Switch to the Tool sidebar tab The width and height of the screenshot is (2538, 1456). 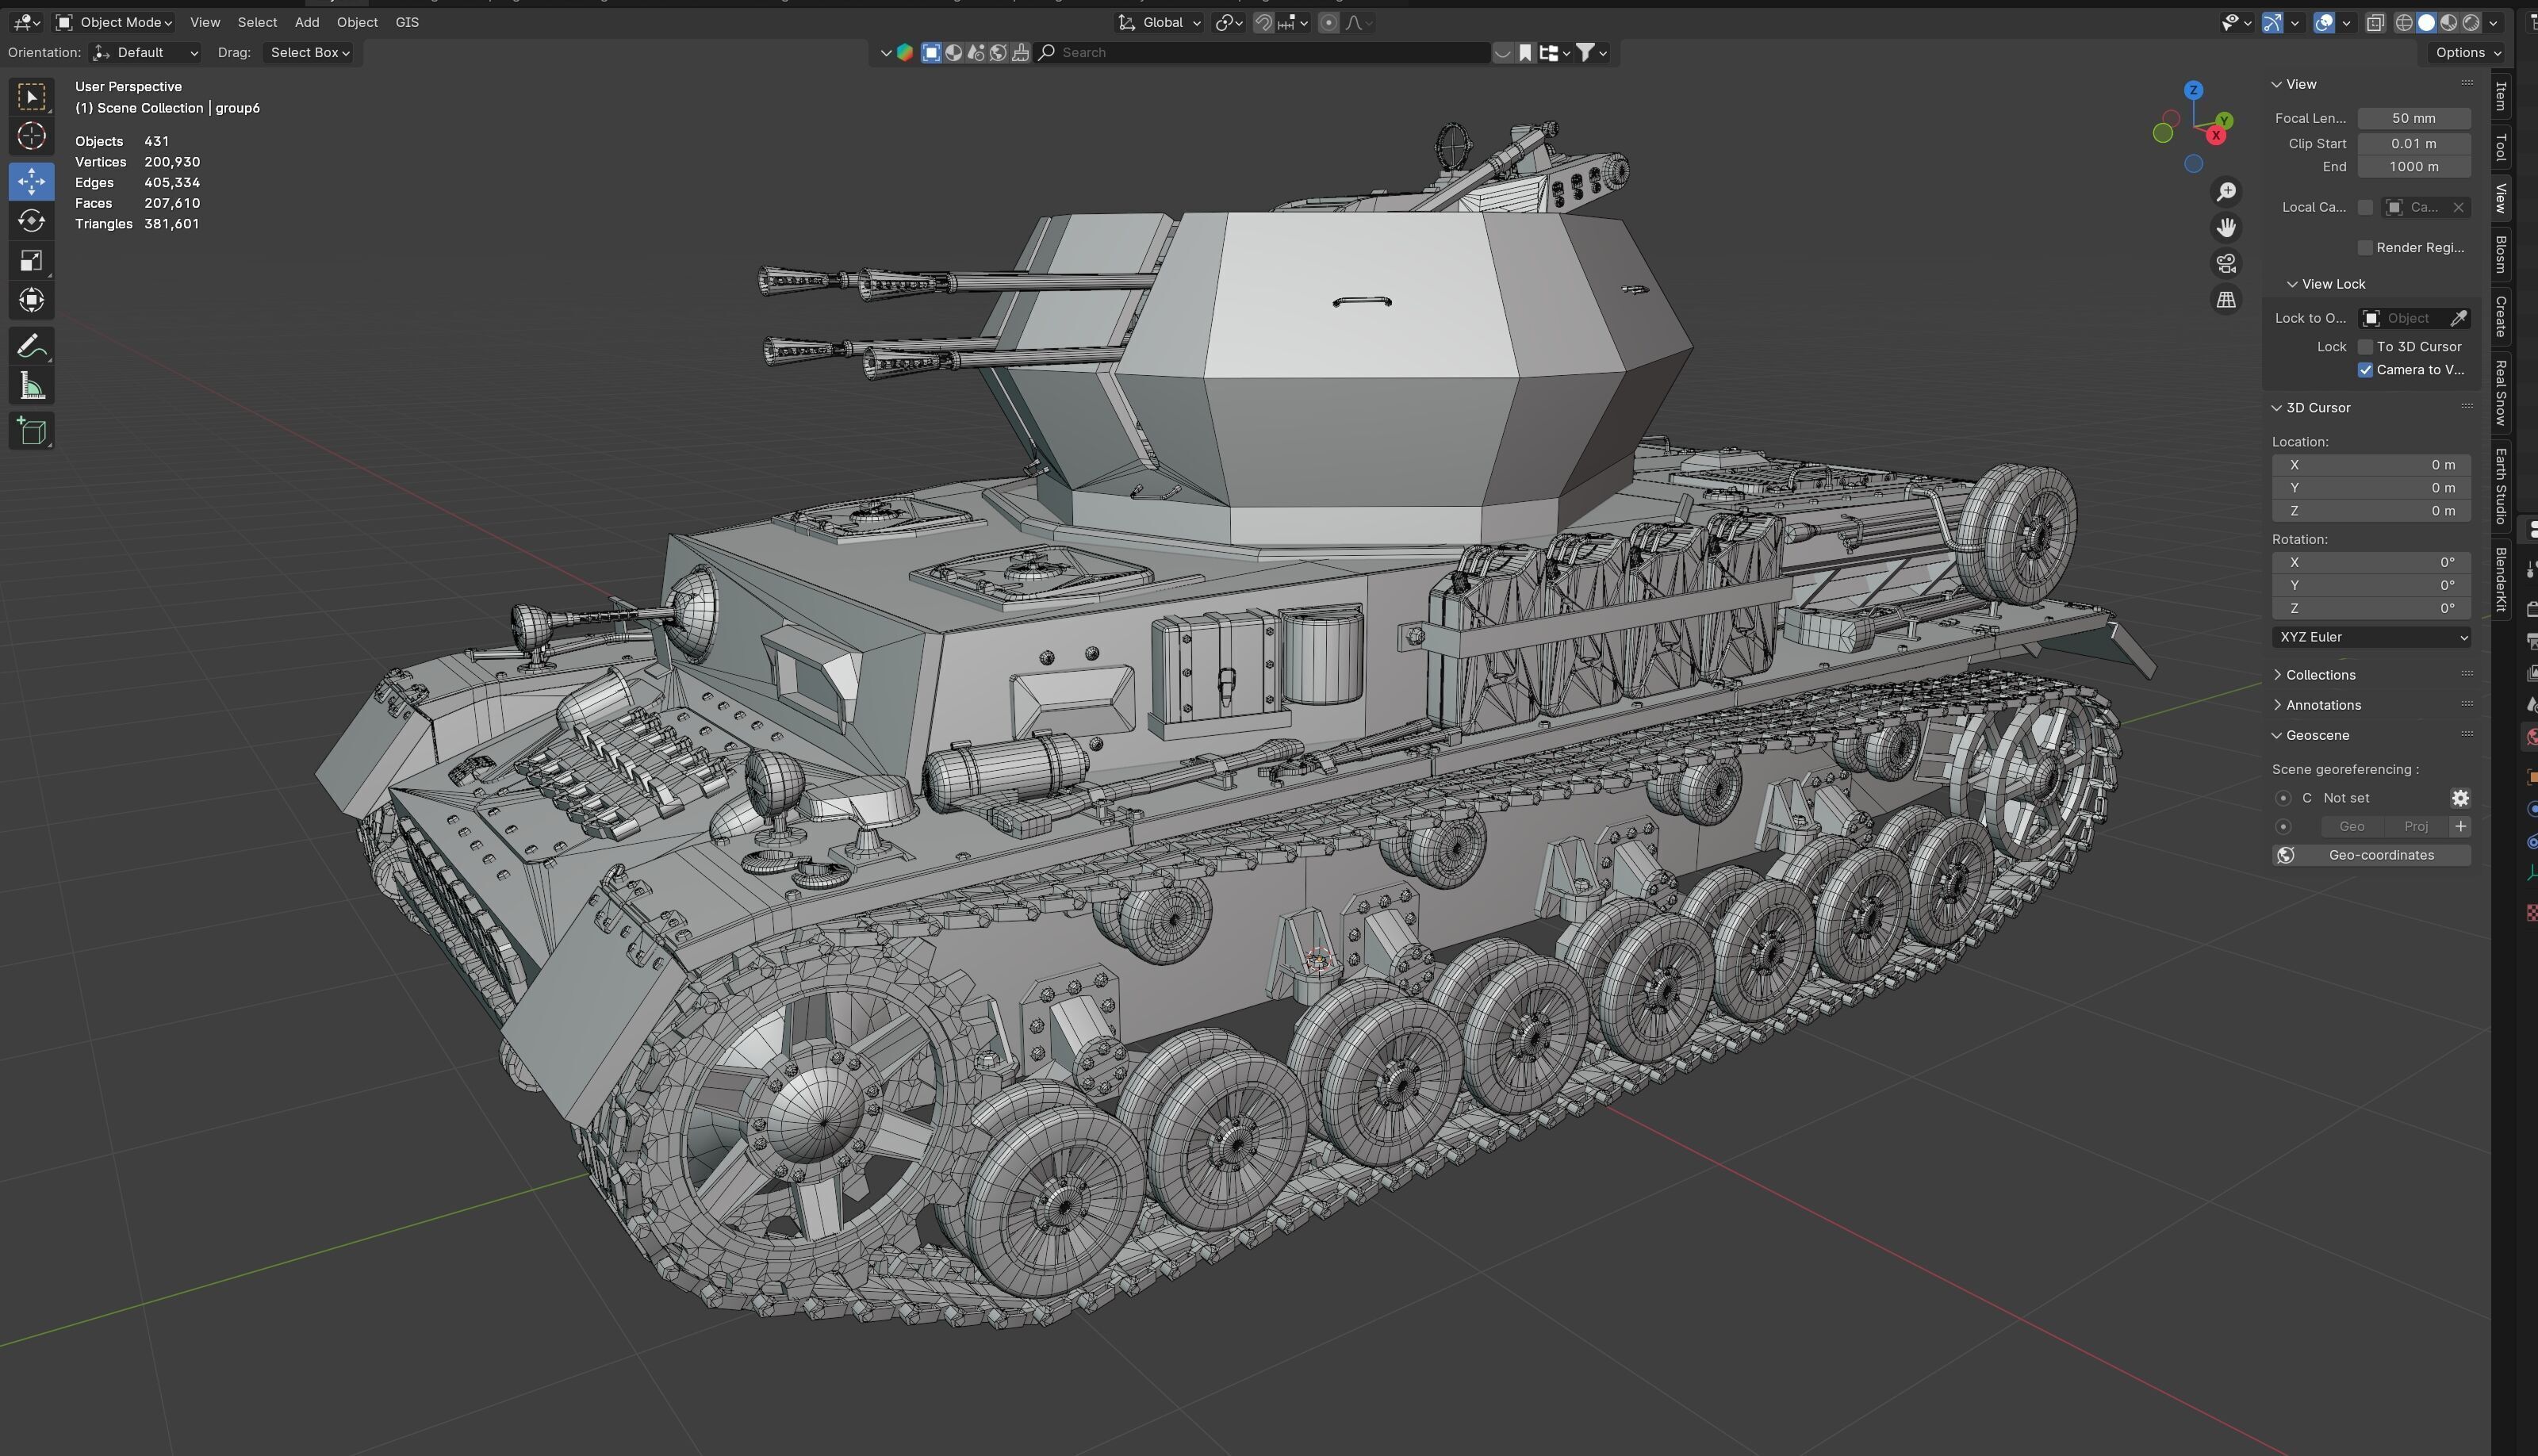2500,148
